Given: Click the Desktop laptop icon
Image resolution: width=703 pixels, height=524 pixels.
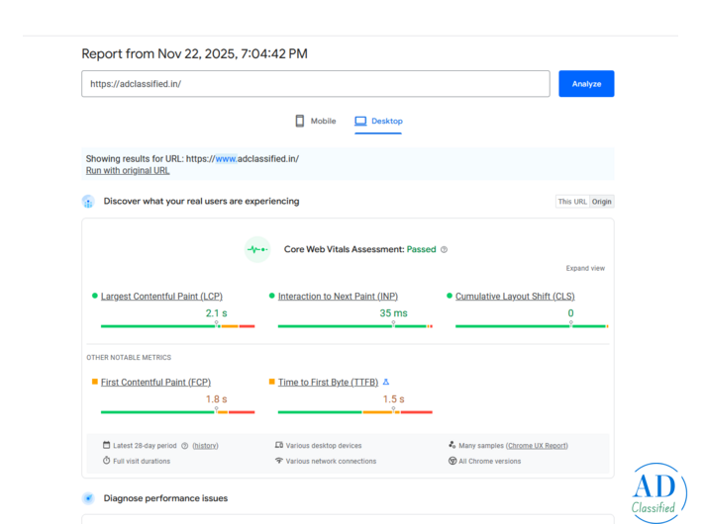Looking at the screenshot, I should coord(360,121).
